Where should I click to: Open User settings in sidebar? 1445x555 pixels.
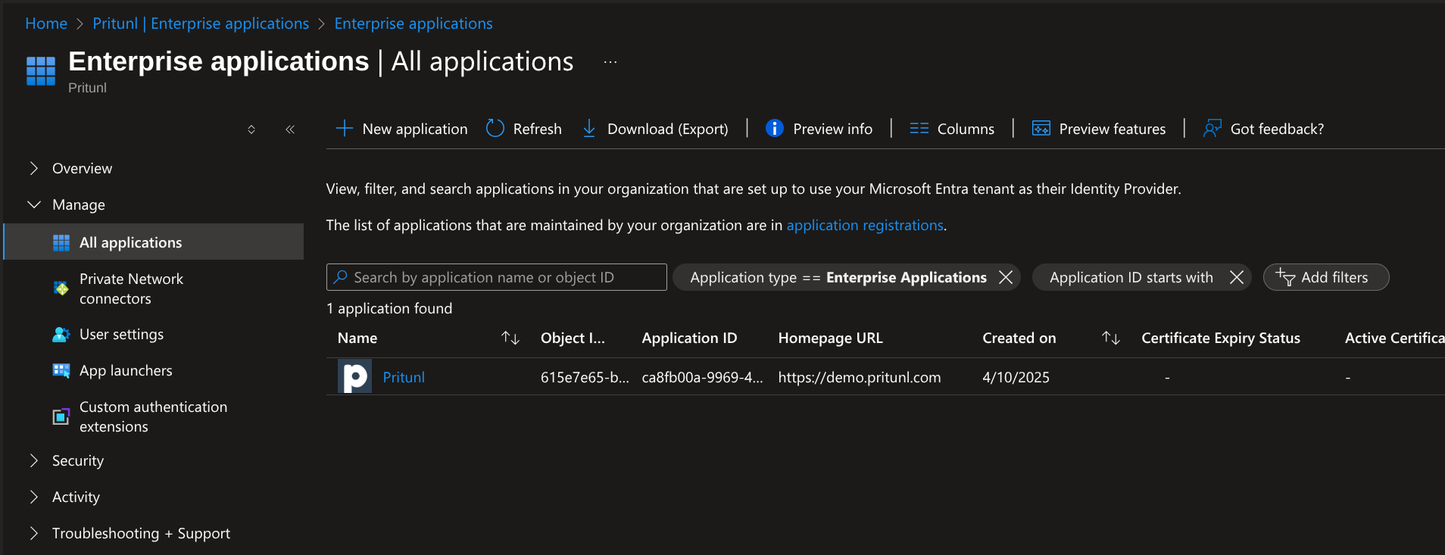pyautogui.click(x=121, y=334)
